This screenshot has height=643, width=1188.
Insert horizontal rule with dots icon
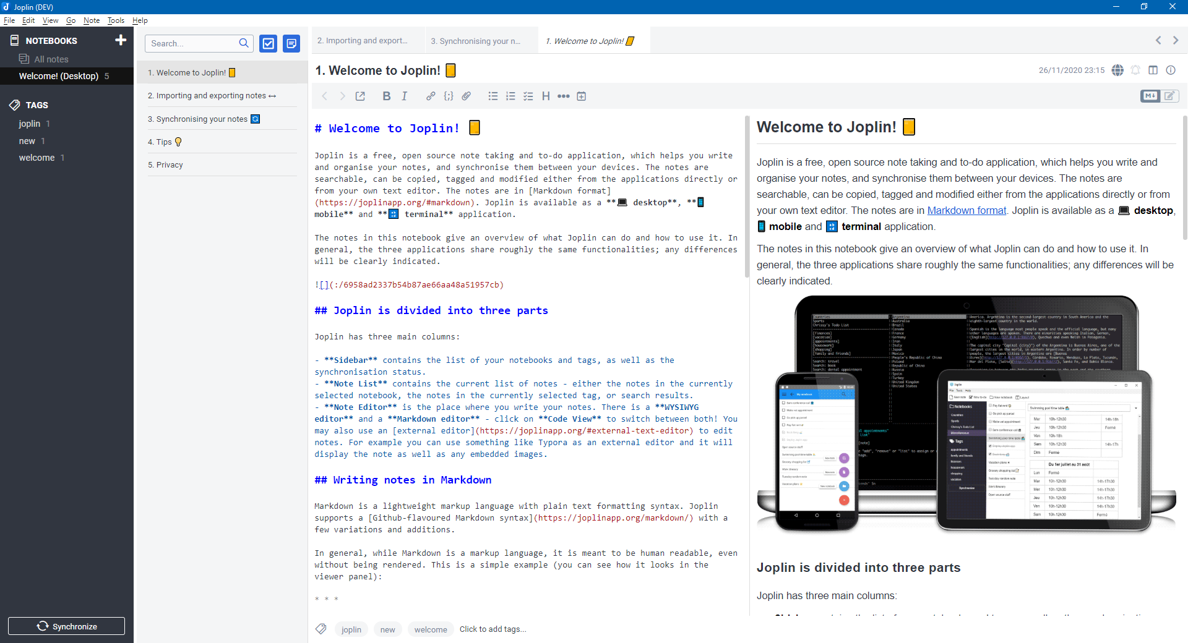tap(564, 96)
